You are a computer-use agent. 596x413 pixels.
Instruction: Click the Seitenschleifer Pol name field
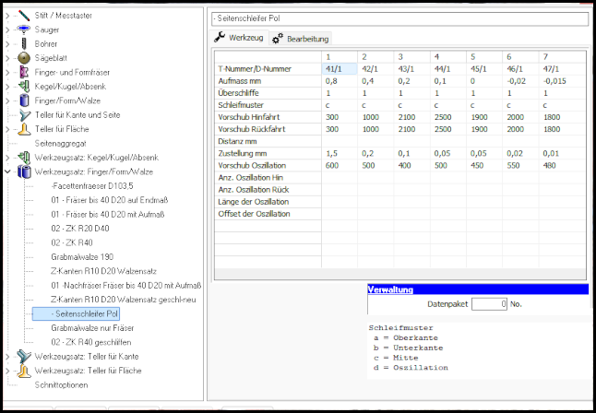[400, 17]
